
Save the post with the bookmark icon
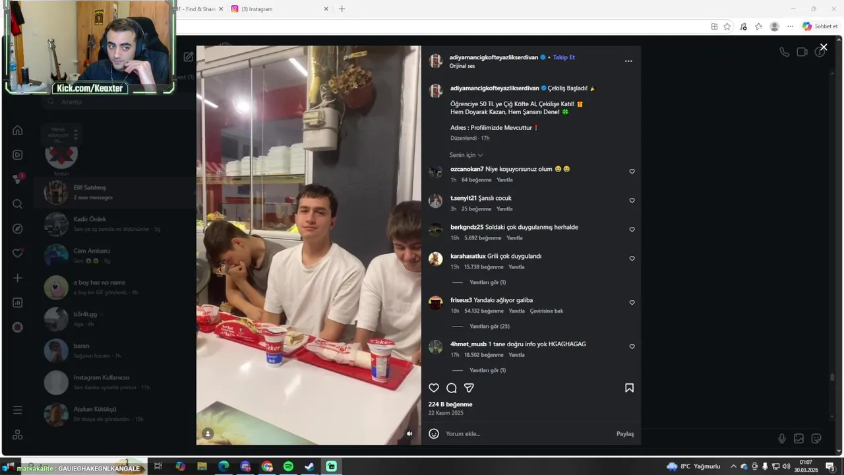point(629,388)
